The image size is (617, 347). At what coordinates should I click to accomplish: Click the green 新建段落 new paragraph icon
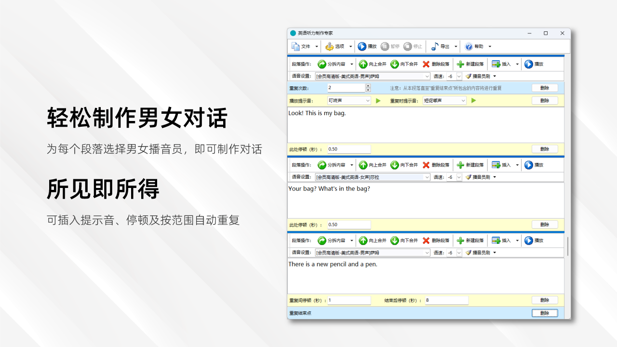tap(460, 65)
